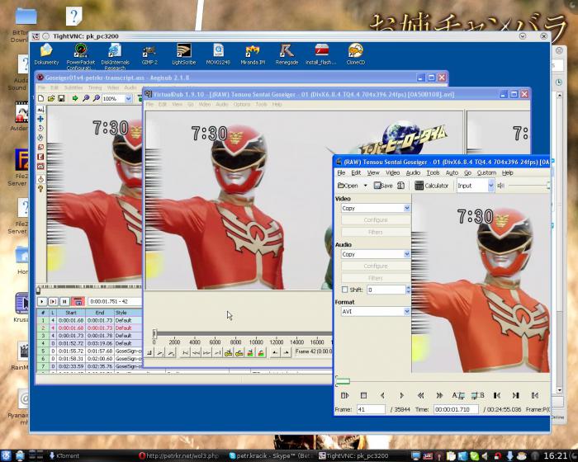Open the Video codec Copy dropdown

click(376, 208)
